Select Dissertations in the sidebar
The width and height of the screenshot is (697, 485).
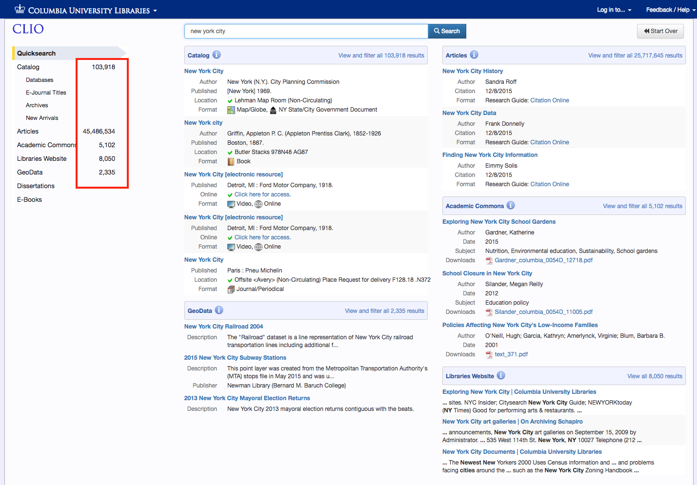click(36, 186)
